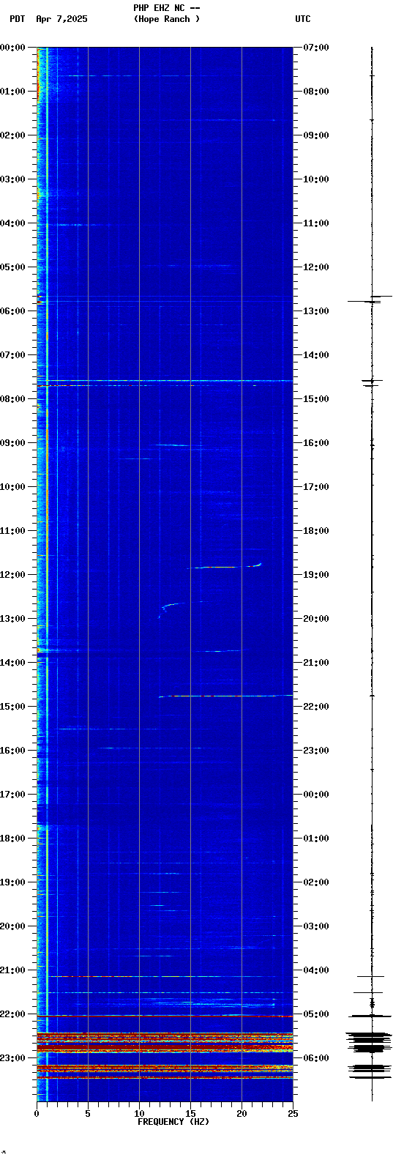The width and height of the screenshot is (404, 1160).
Task: Select the 03:00 label on PDT axis
Action: pyautogui.click(x=12, y=179)
